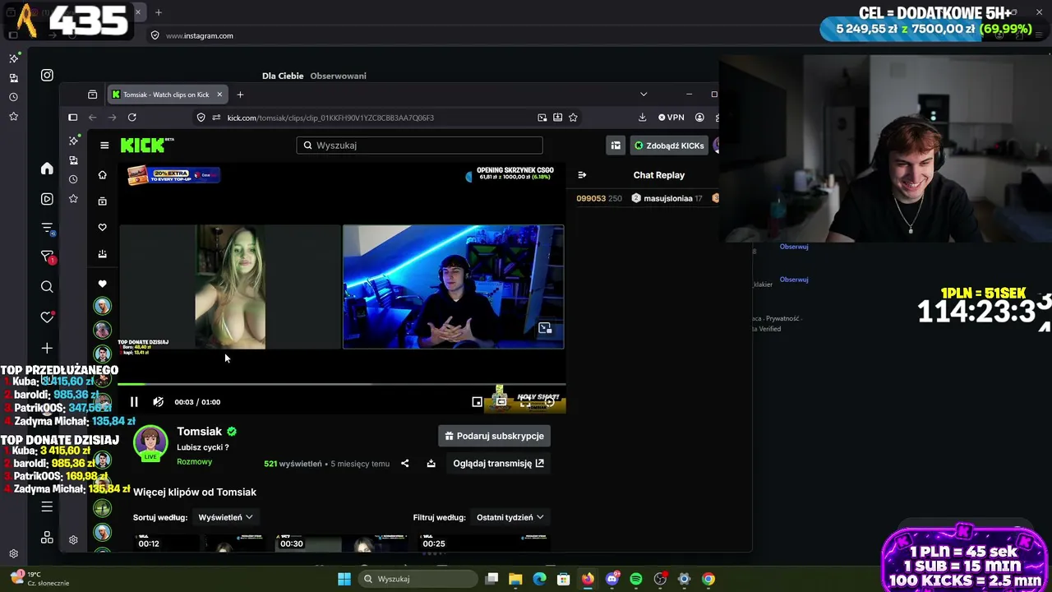Image resolution: width=1052 pixels, height=592 pixels.
Task: Open the icon button beside Zdobądź KICKs
Action: pos(616,146)
